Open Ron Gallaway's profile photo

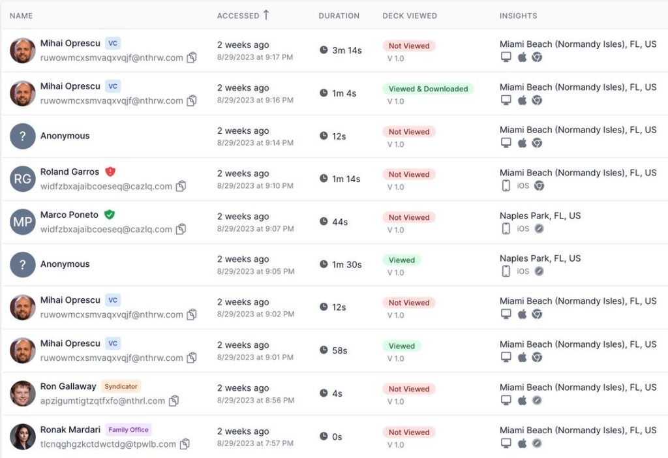pos(23,393)
